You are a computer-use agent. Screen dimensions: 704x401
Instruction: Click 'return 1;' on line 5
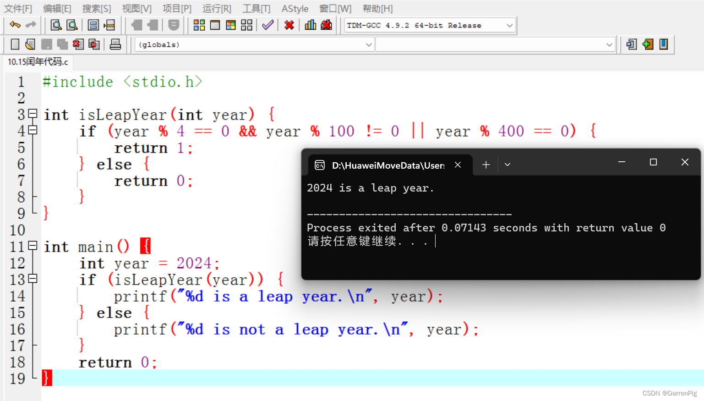pyautogui.click(x=153, y=148)
